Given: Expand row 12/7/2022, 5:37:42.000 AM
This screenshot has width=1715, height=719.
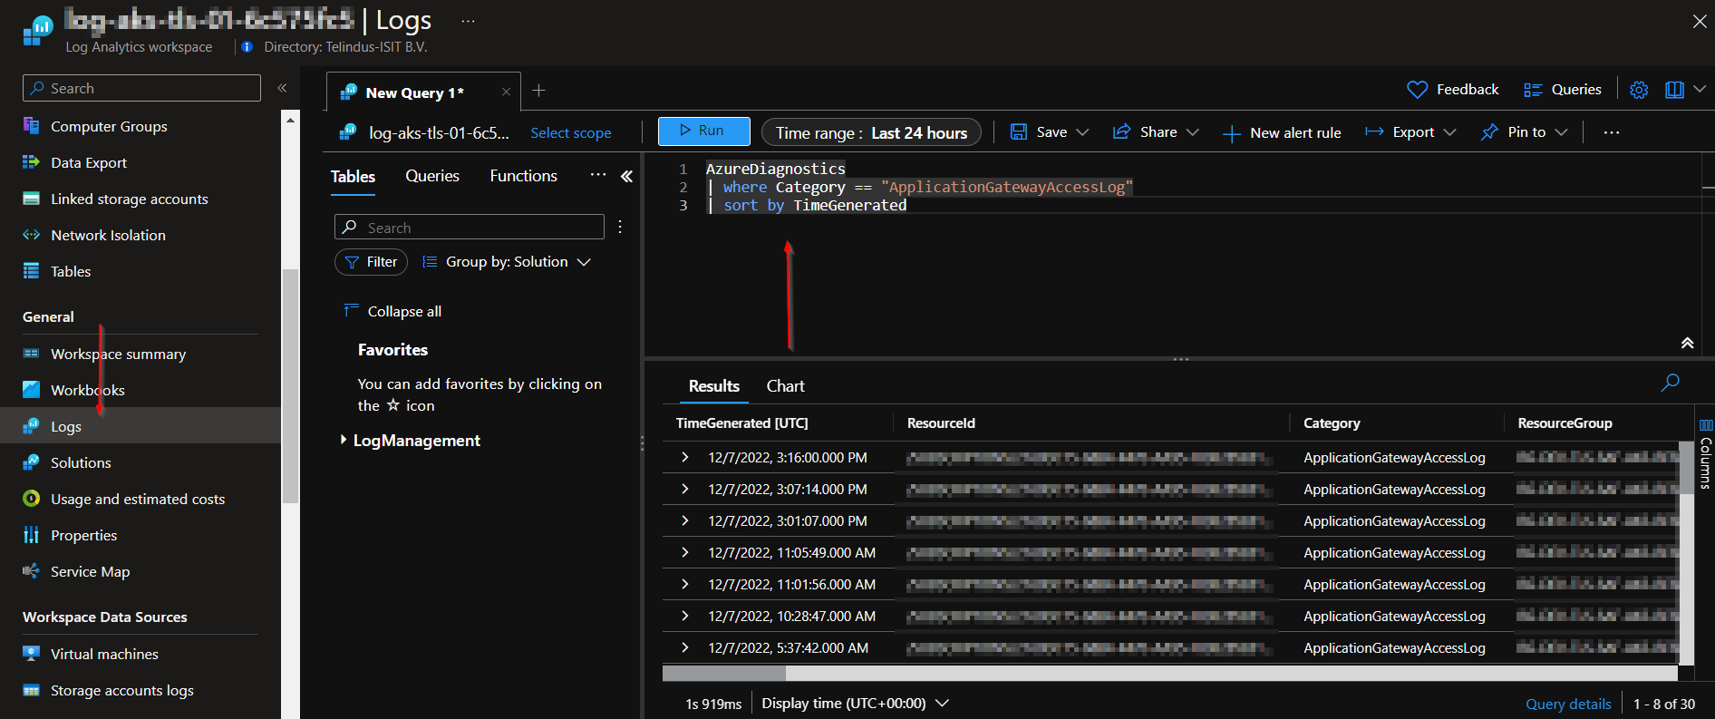Looking at the screenshot, I should pos(685,647).
